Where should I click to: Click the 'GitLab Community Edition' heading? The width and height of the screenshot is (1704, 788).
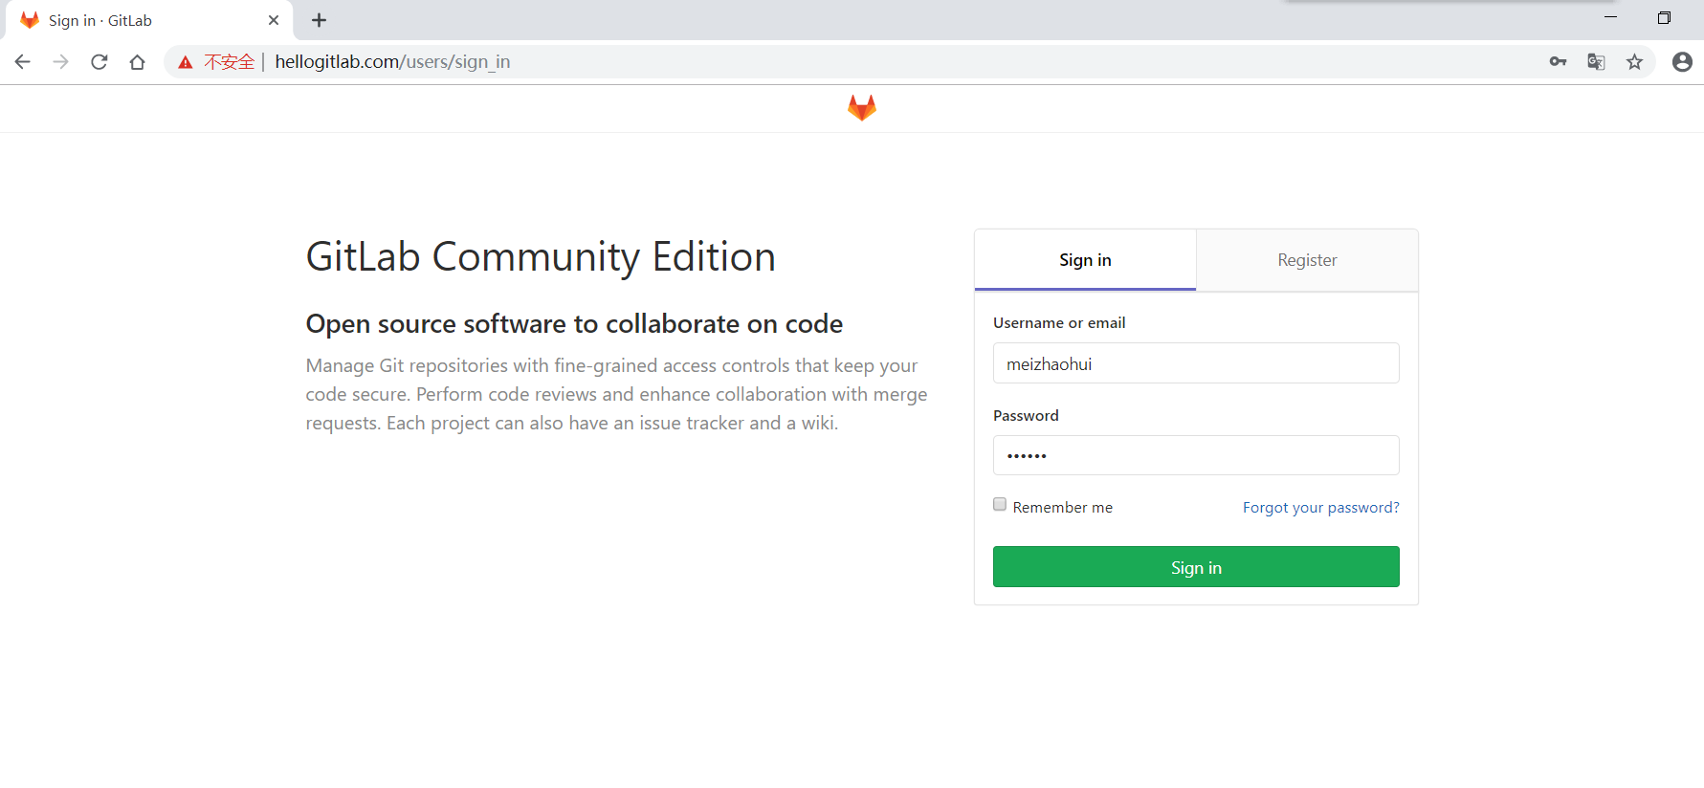[541, 256]
